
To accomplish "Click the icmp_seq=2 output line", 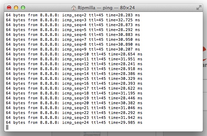I will point(73,15).
